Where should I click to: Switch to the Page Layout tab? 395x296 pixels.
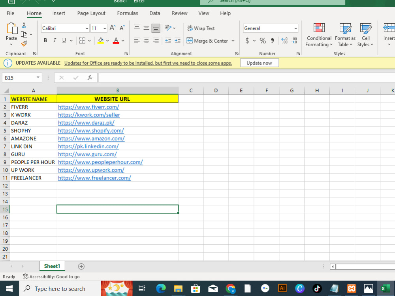(x=91, y=13)
